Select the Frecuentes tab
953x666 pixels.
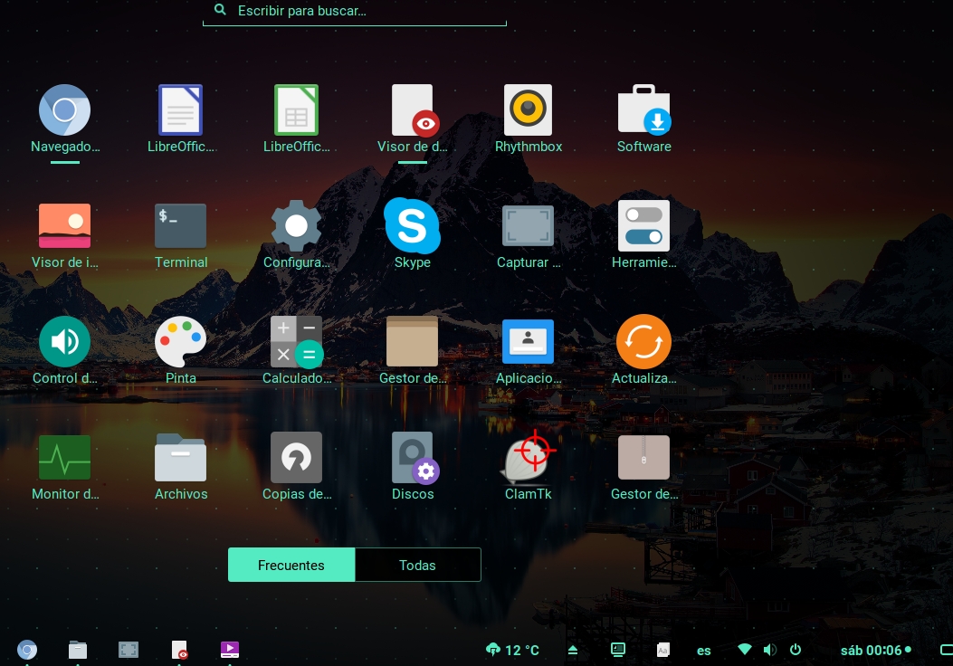[x=291, y=565]
